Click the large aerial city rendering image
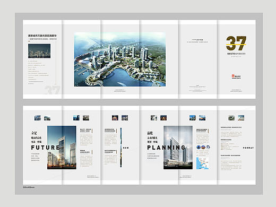This screenshot has height=207, width=276. tap(120, 59)
